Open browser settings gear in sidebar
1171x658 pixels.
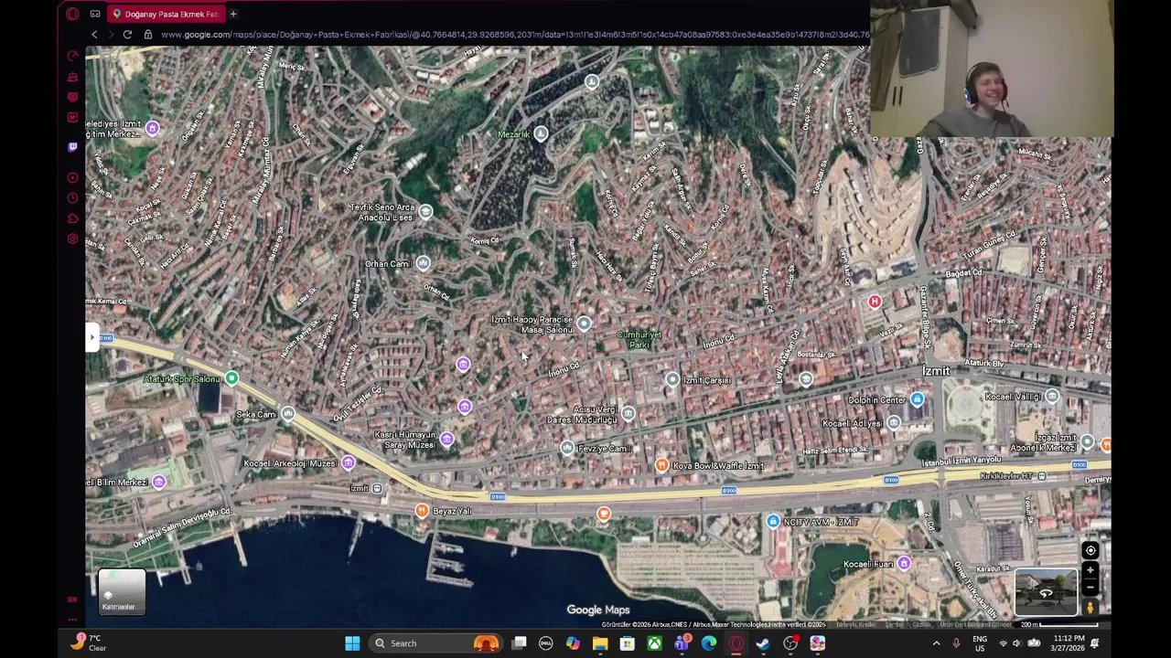tap(73, 239)
